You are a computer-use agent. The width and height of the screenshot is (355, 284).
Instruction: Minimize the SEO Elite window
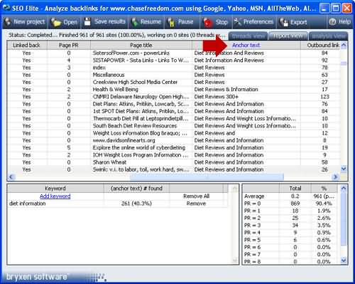coord(324,9)
